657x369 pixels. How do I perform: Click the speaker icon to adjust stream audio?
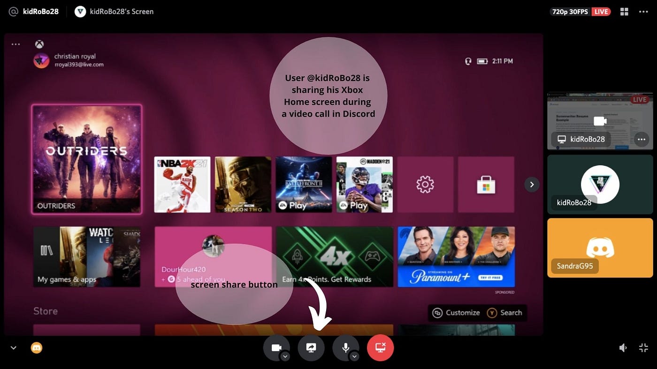(623, 347)
